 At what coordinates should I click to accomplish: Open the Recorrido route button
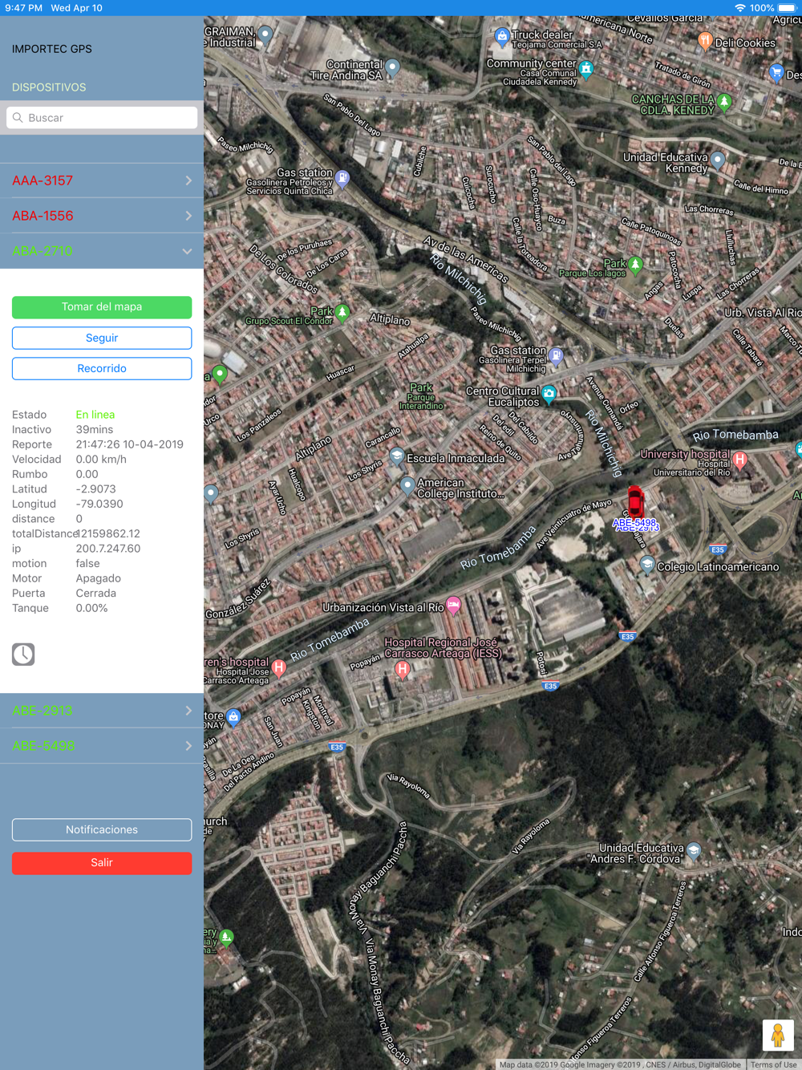pos(102,368)
